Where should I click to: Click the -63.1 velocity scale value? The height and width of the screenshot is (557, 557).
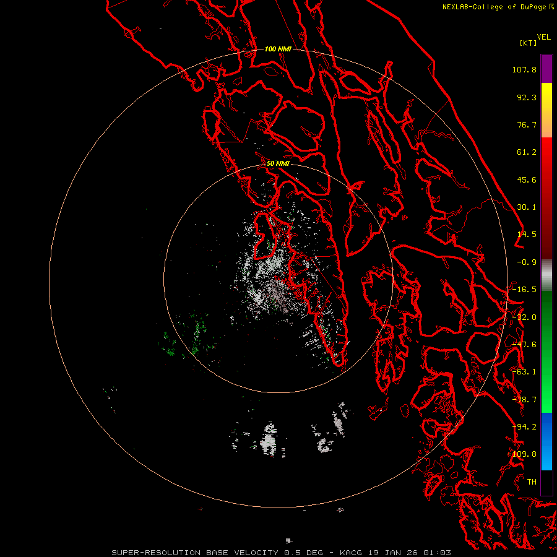(x=524, y=372)
